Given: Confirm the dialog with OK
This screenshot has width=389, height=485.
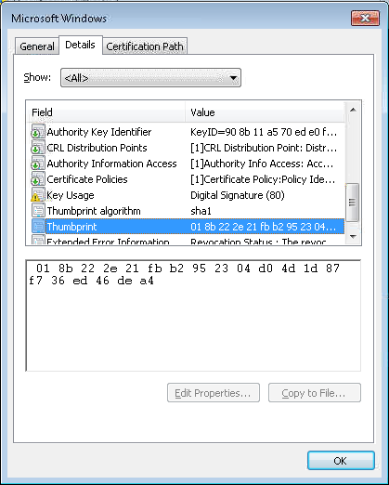Looking at the screenshot, I should pos(341,461).
